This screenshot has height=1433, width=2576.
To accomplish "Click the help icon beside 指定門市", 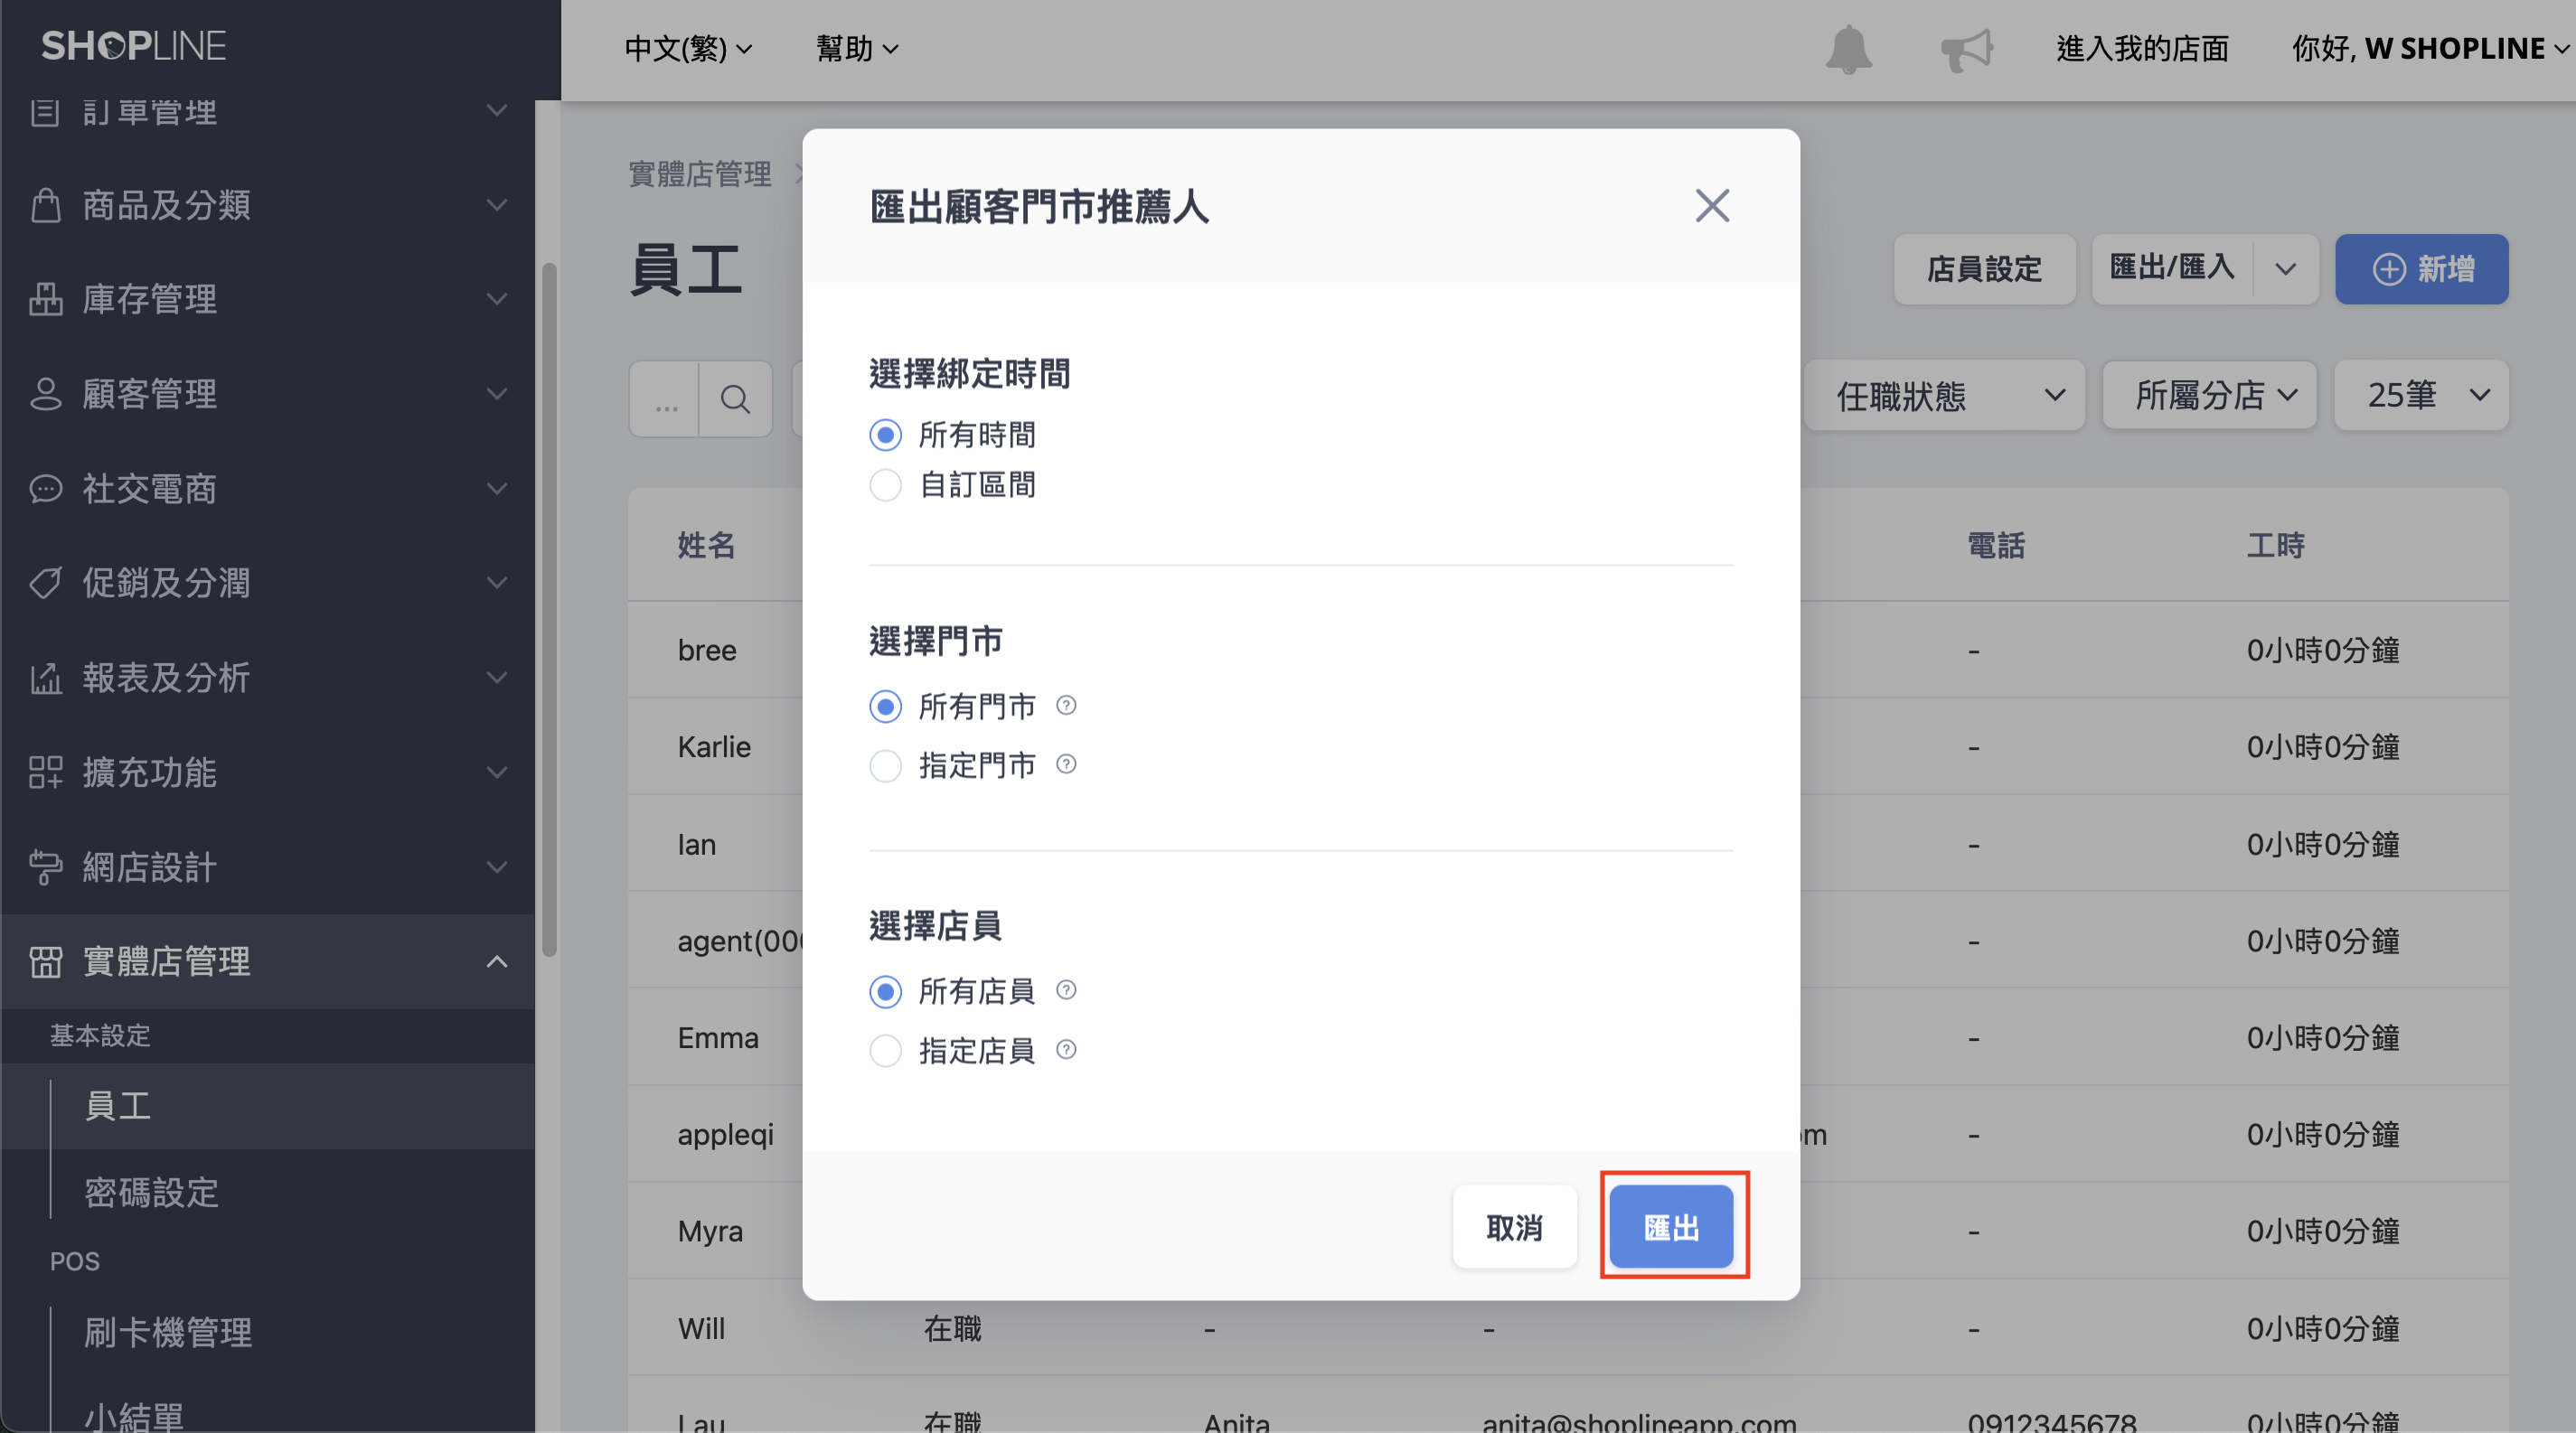I will (1066, 764).
